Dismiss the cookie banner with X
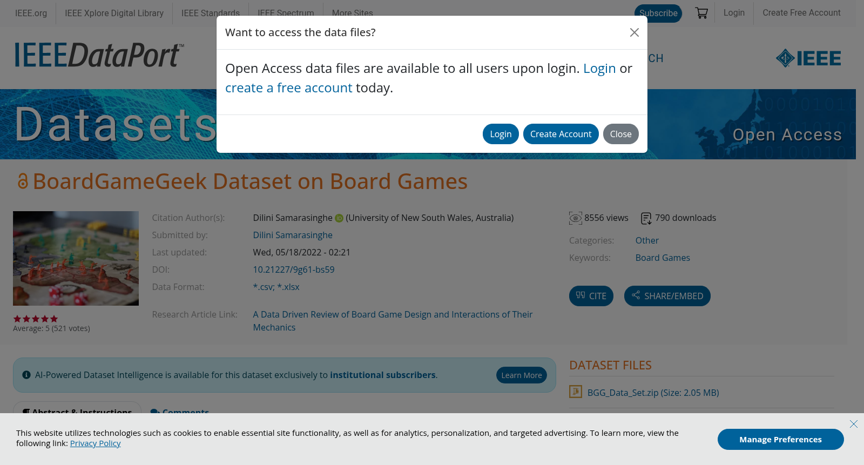 click(853, 424)
